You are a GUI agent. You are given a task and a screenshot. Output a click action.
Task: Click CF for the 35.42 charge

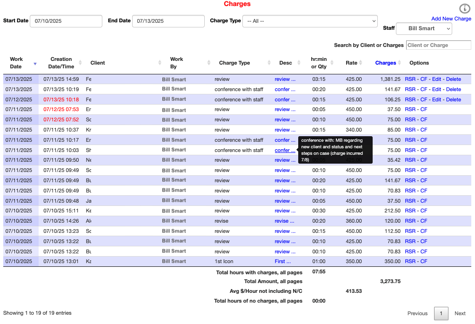[424, 160]
